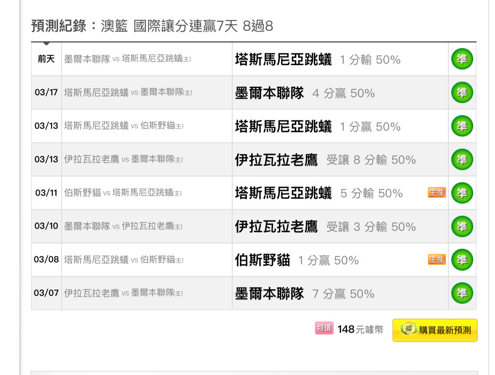495x375 pixels.
Task: Click the orange 主推 tag in the 03/08 row
Action: coord(437,259)
